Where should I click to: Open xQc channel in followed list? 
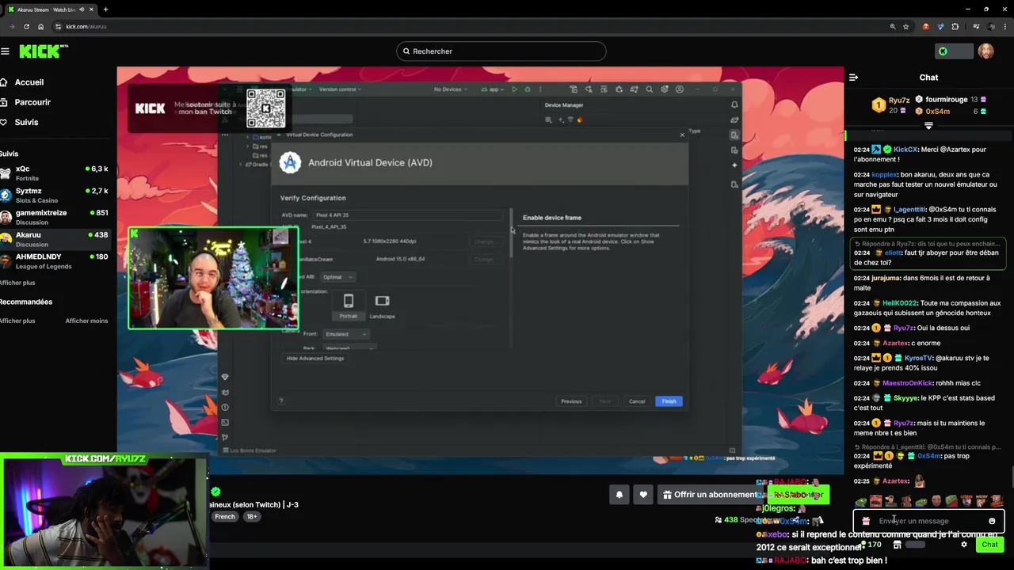point(54,173)
